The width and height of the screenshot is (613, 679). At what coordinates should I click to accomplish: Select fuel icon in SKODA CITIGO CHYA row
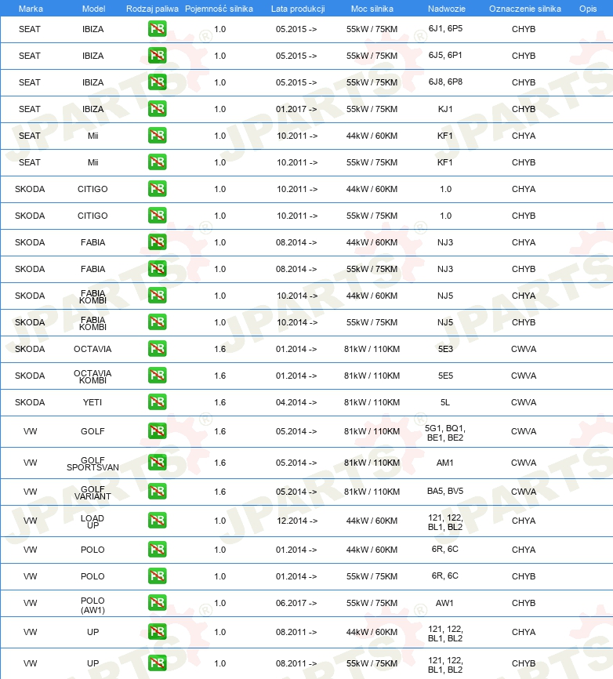pos(157,189)
